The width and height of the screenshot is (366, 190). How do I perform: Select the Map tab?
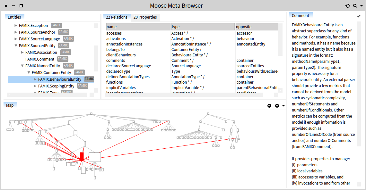10,105
